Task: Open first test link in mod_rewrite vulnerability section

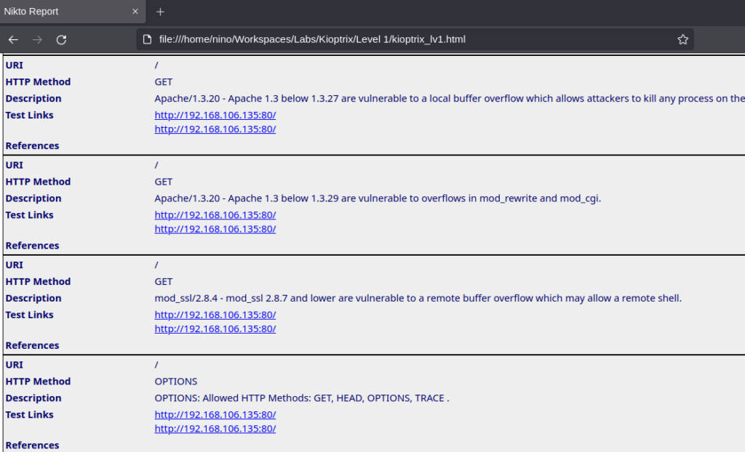Action: pos(215,214)
